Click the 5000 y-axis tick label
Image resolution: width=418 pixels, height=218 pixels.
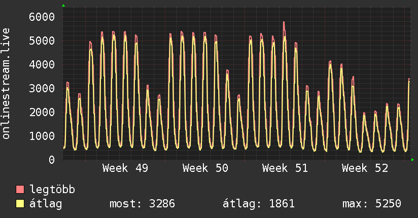(x=42, y=41)
